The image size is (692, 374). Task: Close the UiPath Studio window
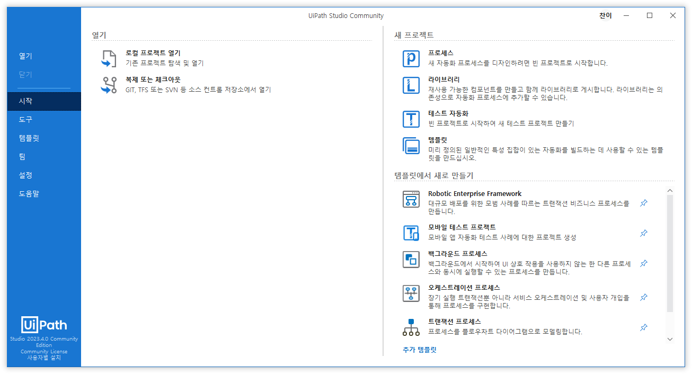click(x=673, y=16)
